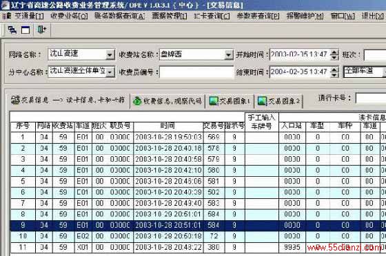This screenshot has width=386, height=256.
Task: Open the 参数表查询[P] menu
Action: [258, 17]
